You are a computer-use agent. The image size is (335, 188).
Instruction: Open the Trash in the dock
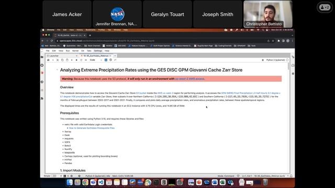265,182
